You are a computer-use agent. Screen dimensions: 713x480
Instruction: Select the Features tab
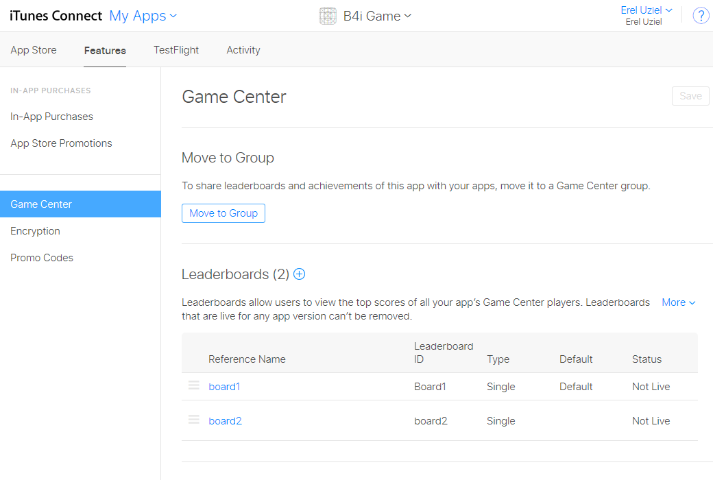click(x=105, y=51)
